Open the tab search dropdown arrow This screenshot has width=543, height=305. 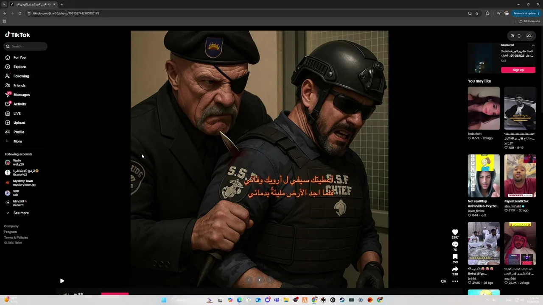coord(4,4)
